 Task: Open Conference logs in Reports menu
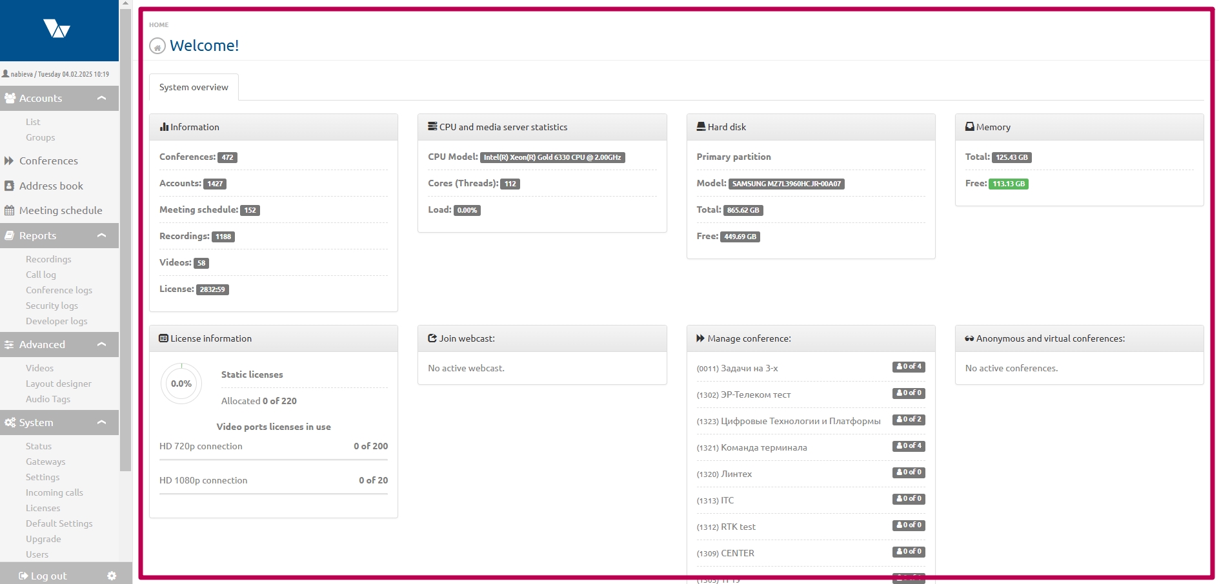[x=59, y=290]
